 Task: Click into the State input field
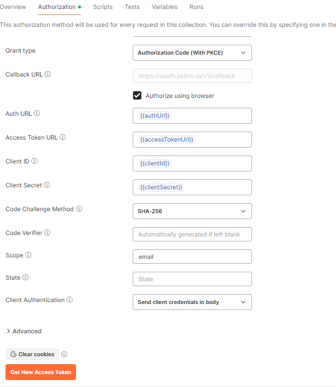(192, 279)
